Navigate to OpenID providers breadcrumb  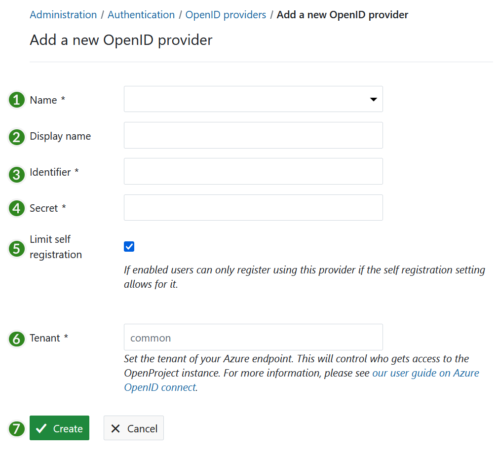(x=226, y=15)
